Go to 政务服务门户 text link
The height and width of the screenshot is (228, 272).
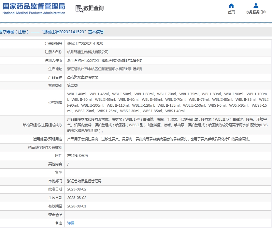256,12
